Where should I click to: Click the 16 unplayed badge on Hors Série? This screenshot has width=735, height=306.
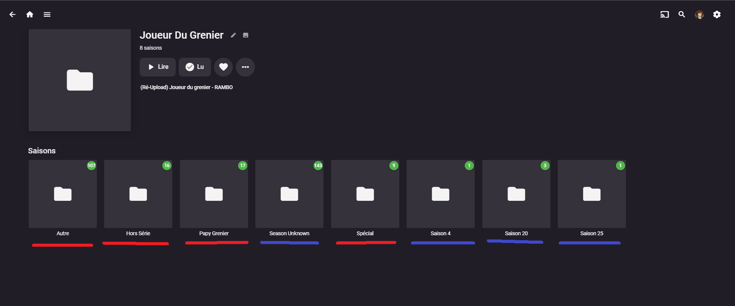coord(167,166)
